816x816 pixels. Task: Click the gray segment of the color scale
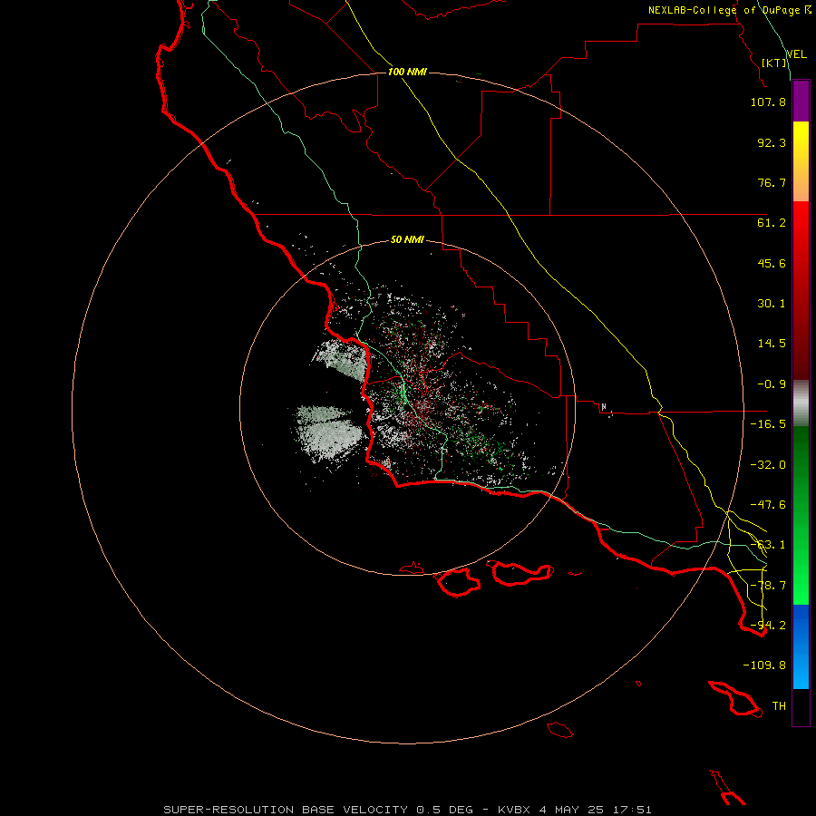(801, 403)
